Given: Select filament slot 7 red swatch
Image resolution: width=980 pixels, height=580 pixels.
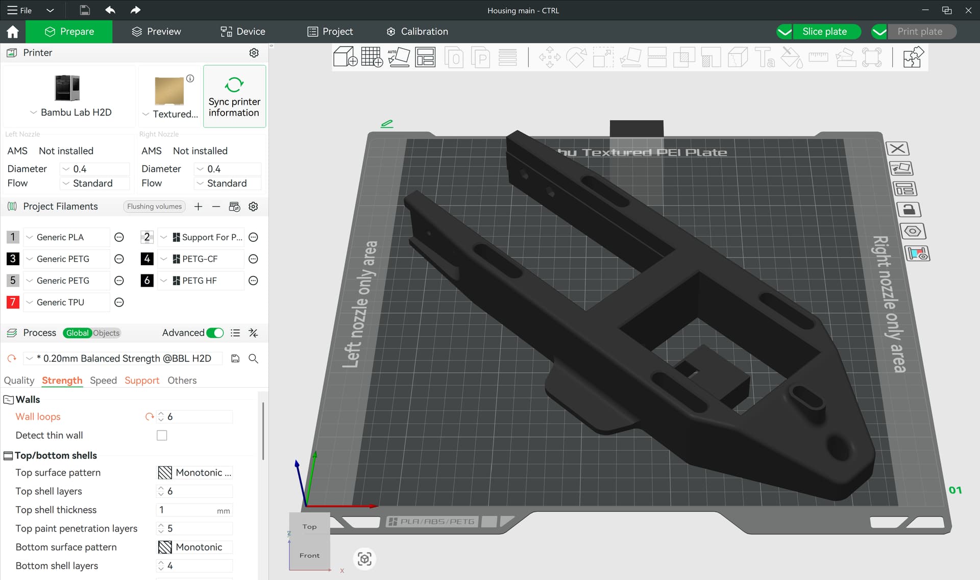Looking at the screenshot, I should 13,302.
